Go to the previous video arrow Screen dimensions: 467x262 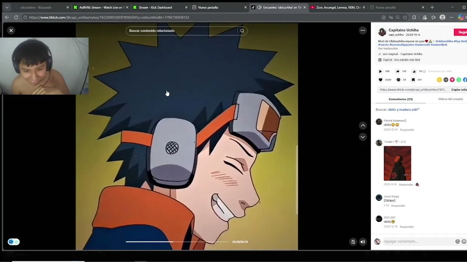click(363, 126)
